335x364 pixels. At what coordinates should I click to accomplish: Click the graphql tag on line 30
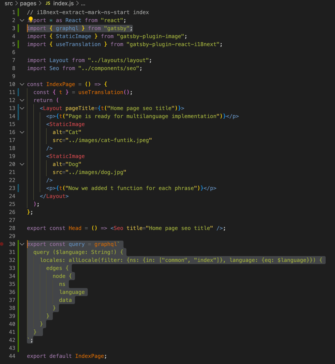click(x=106, y=244)
